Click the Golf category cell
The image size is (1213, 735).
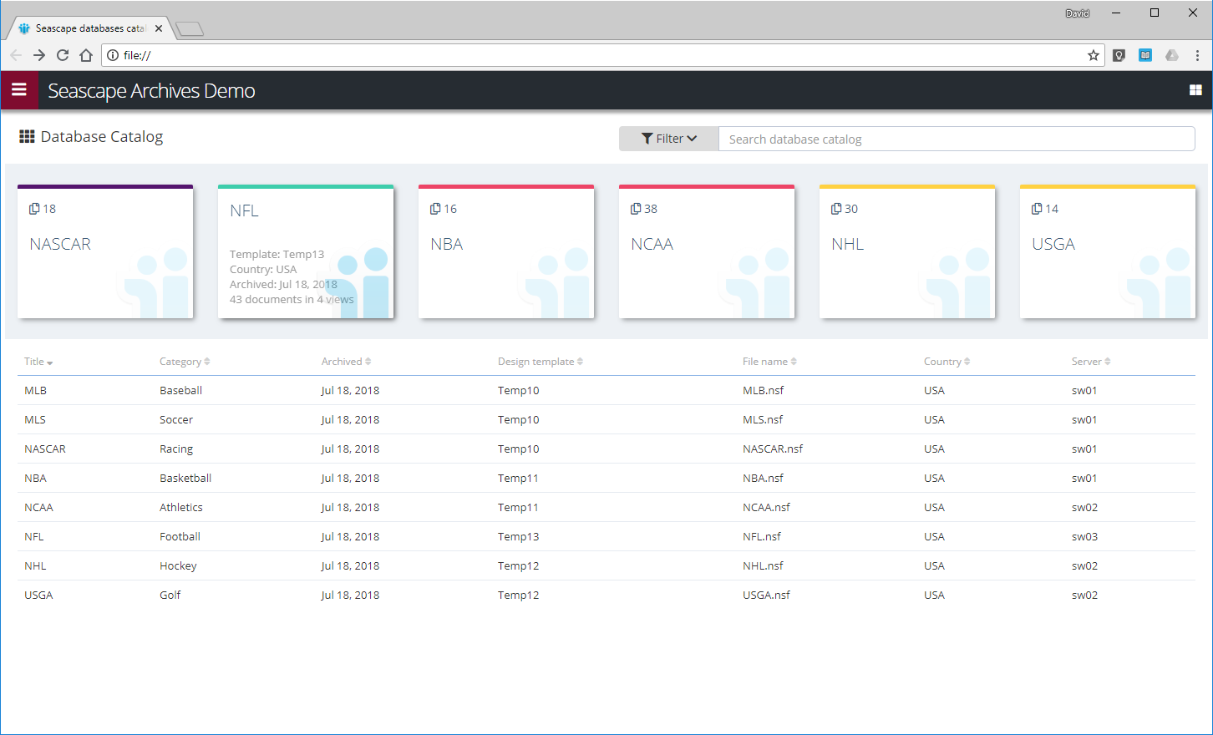pyautogui.click(x=170, y=595)
